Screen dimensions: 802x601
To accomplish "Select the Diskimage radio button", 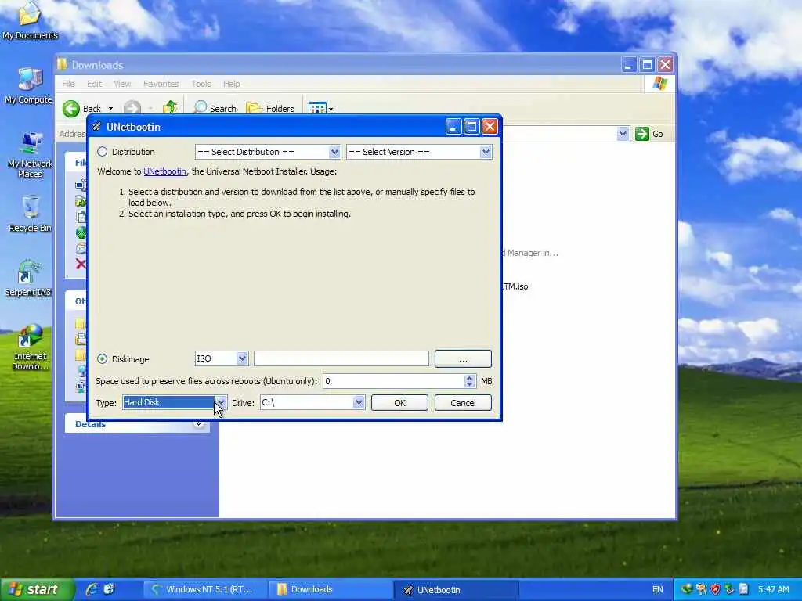I will click(x=103, y=358).
